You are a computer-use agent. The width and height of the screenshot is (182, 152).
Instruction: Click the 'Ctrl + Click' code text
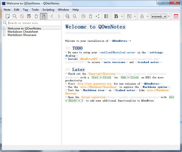pos(101,77)
